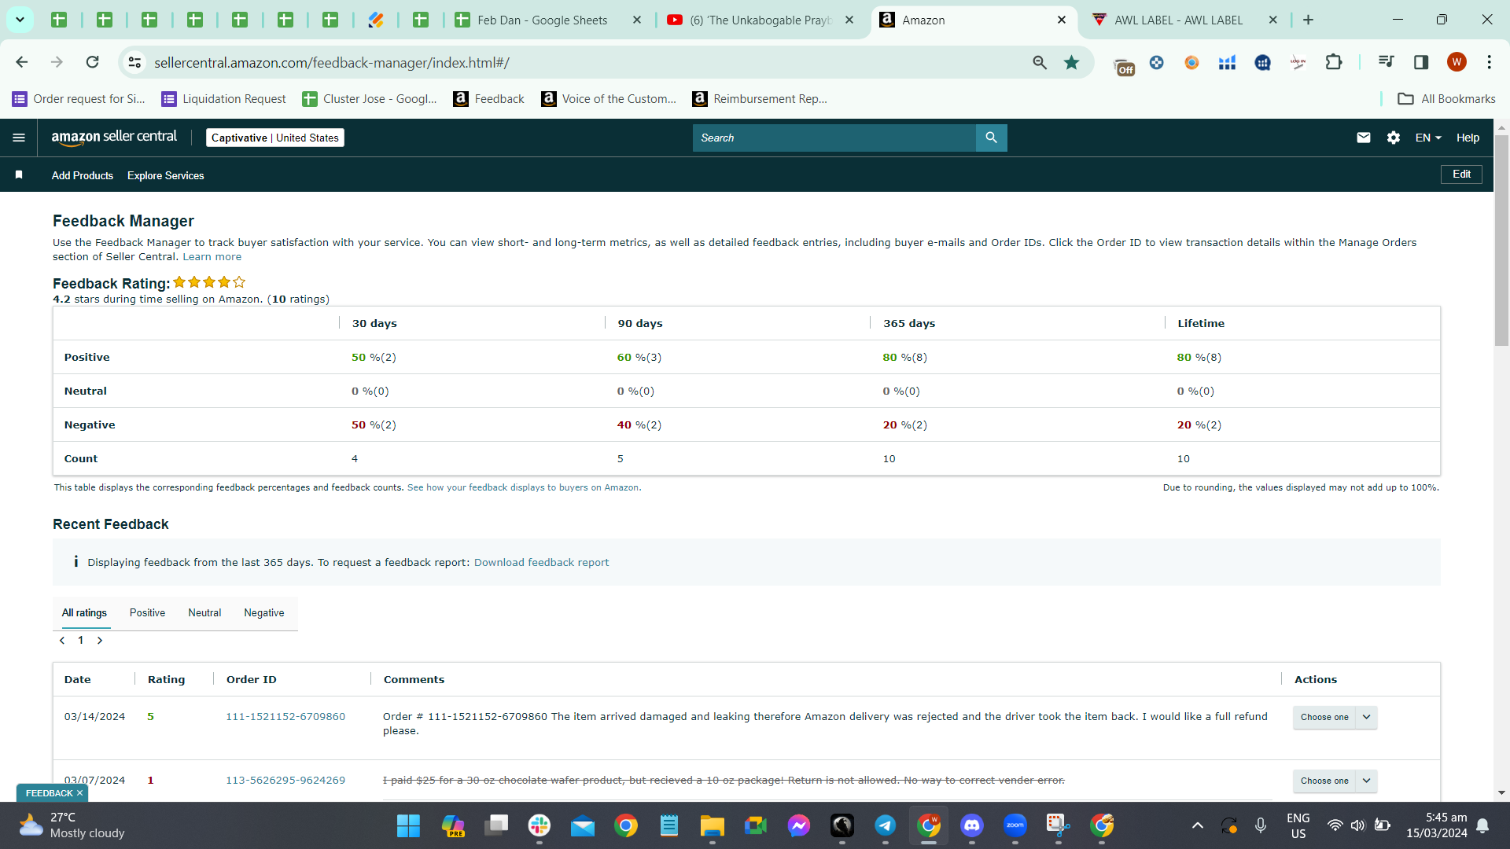Viewport: 1510px width, 849px height.
Task: Open the Windows Start menu
Action: click(x=408, y=825)
